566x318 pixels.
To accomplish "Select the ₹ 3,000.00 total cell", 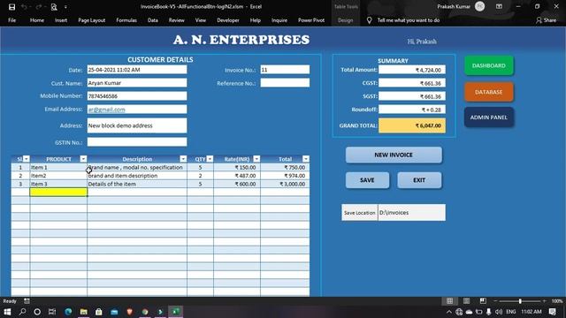I will point(285,184).
